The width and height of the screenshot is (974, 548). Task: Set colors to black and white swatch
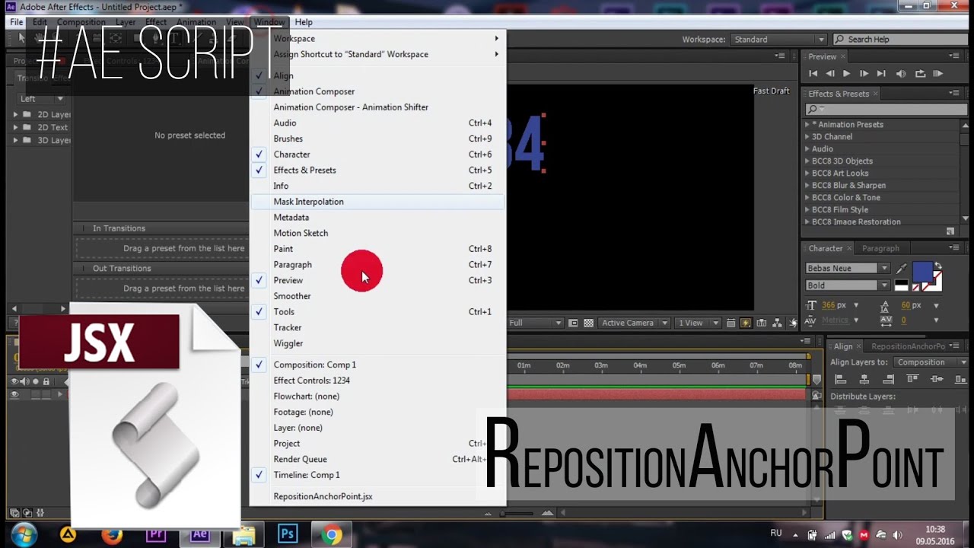coord(901,285)
